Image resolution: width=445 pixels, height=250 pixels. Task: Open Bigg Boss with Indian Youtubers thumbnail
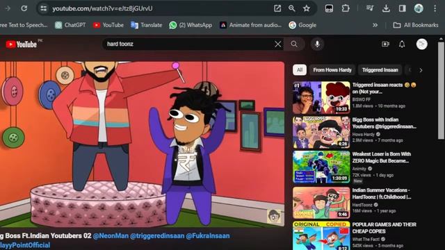pos(321,133)
